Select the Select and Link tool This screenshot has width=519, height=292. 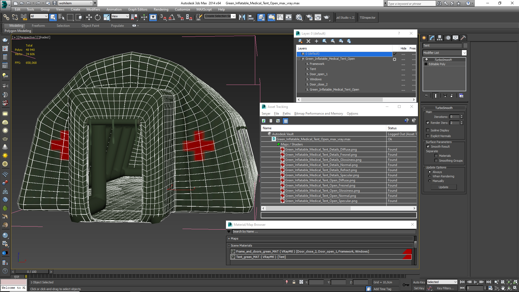[6, 17]
